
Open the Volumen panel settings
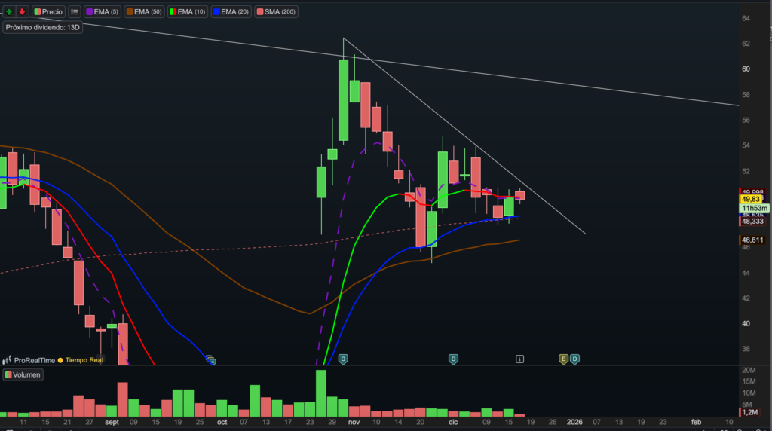click(23, 374)
